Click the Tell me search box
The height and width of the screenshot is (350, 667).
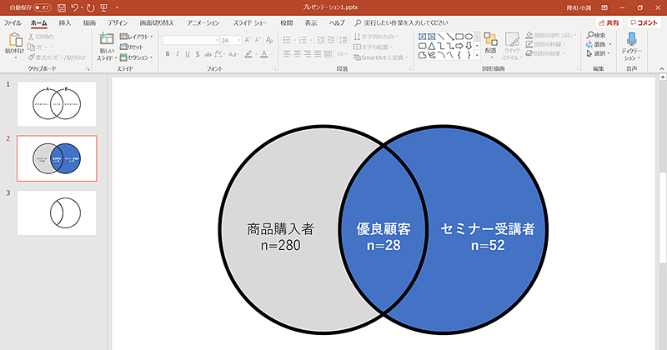tap(402, 23)
